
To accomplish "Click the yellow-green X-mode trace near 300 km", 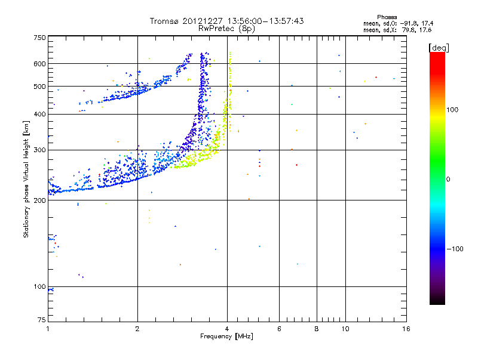I will (201, 156).
